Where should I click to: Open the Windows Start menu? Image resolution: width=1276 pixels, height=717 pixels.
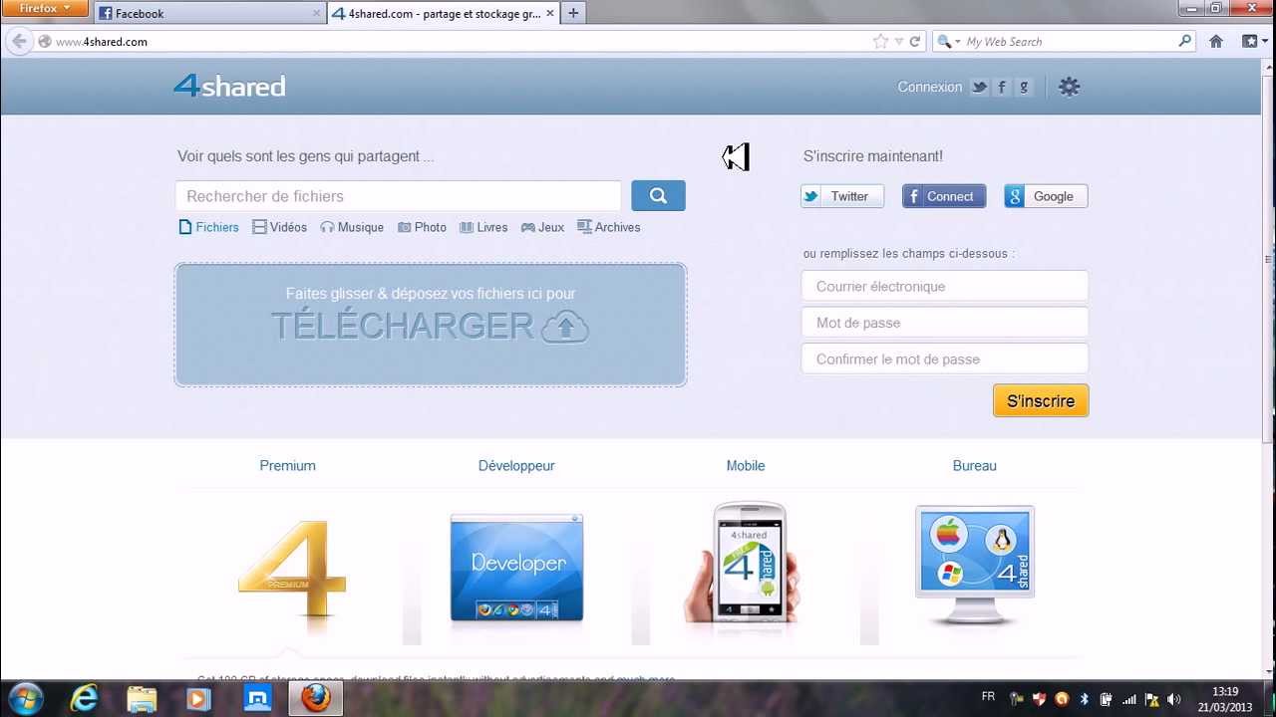25,698
